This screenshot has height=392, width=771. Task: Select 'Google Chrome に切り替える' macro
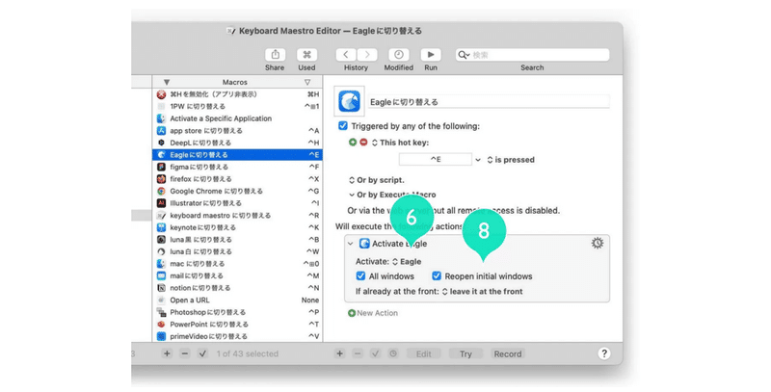[x=237, y=191]
